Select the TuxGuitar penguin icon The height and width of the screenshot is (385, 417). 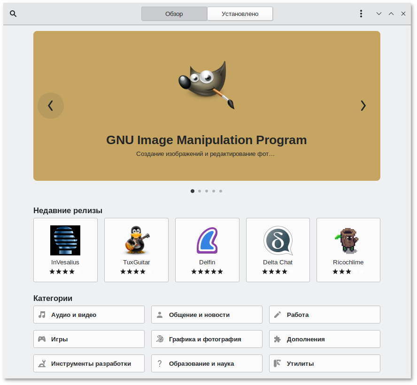click(136, 240)
